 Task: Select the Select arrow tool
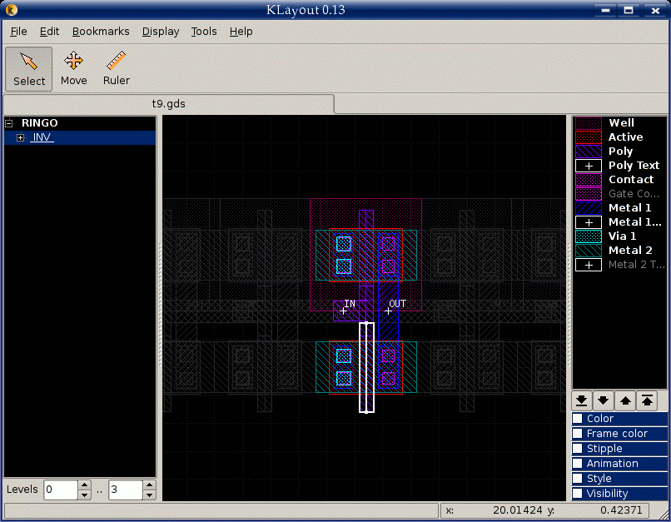pyautogui.click(x=29, y=68)
